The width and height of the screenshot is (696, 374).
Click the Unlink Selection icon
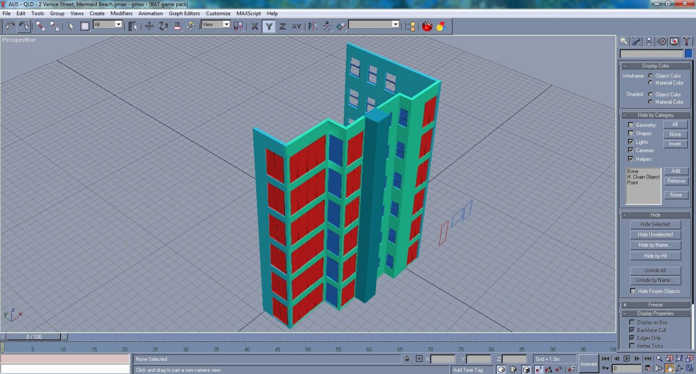click(x=54, y=26)
